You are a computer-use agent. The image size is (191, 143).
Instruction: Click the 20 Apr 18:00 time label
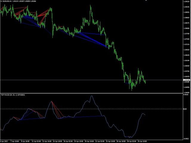click(x=89, y=141)
